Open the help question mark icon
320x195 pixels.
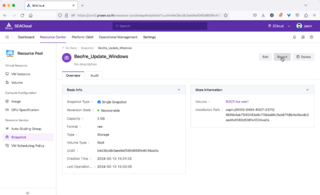[311, 37]
